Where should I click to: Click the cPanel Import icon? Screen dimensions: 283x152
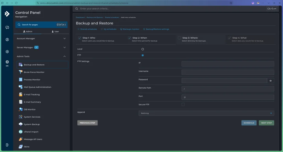20,132
